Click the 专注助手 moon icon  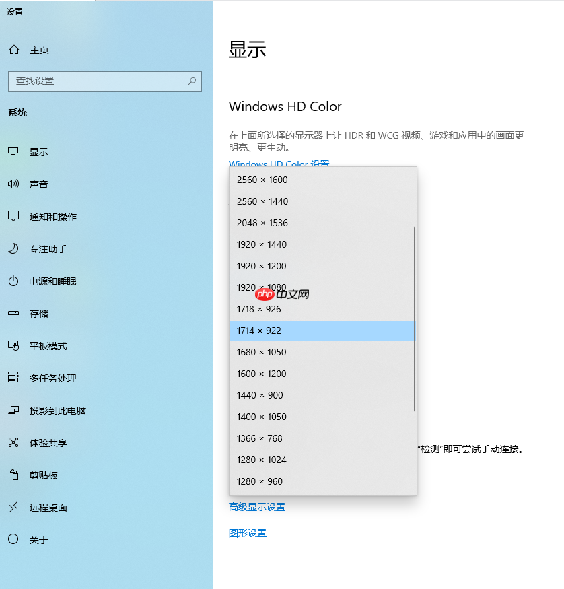(x=15, y=248)
